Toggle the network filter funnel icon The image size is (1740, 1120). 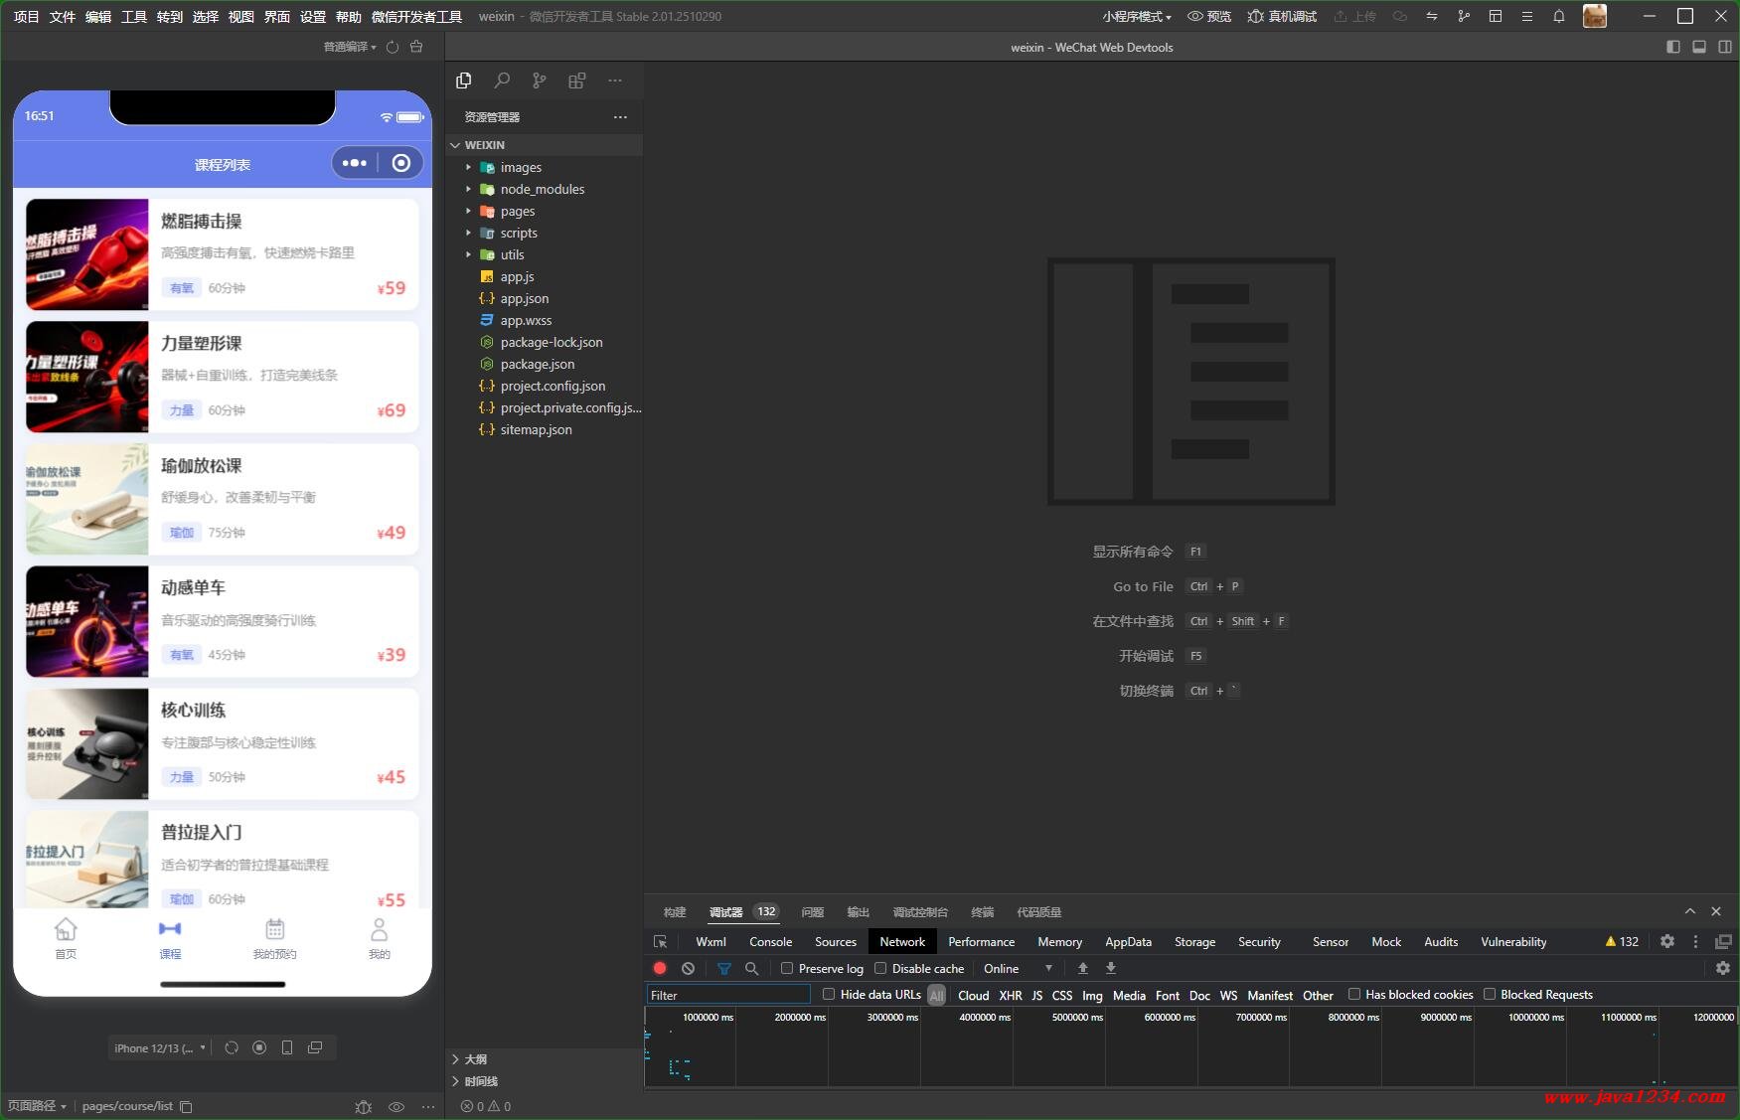(724, 968)
